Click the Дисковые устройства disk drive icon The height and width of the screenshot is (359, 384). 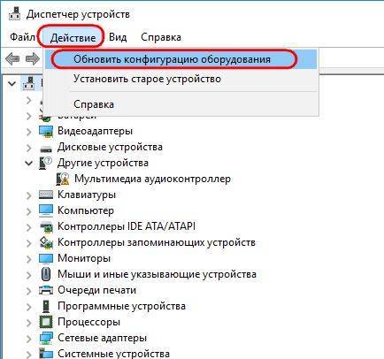coord(46,148)
